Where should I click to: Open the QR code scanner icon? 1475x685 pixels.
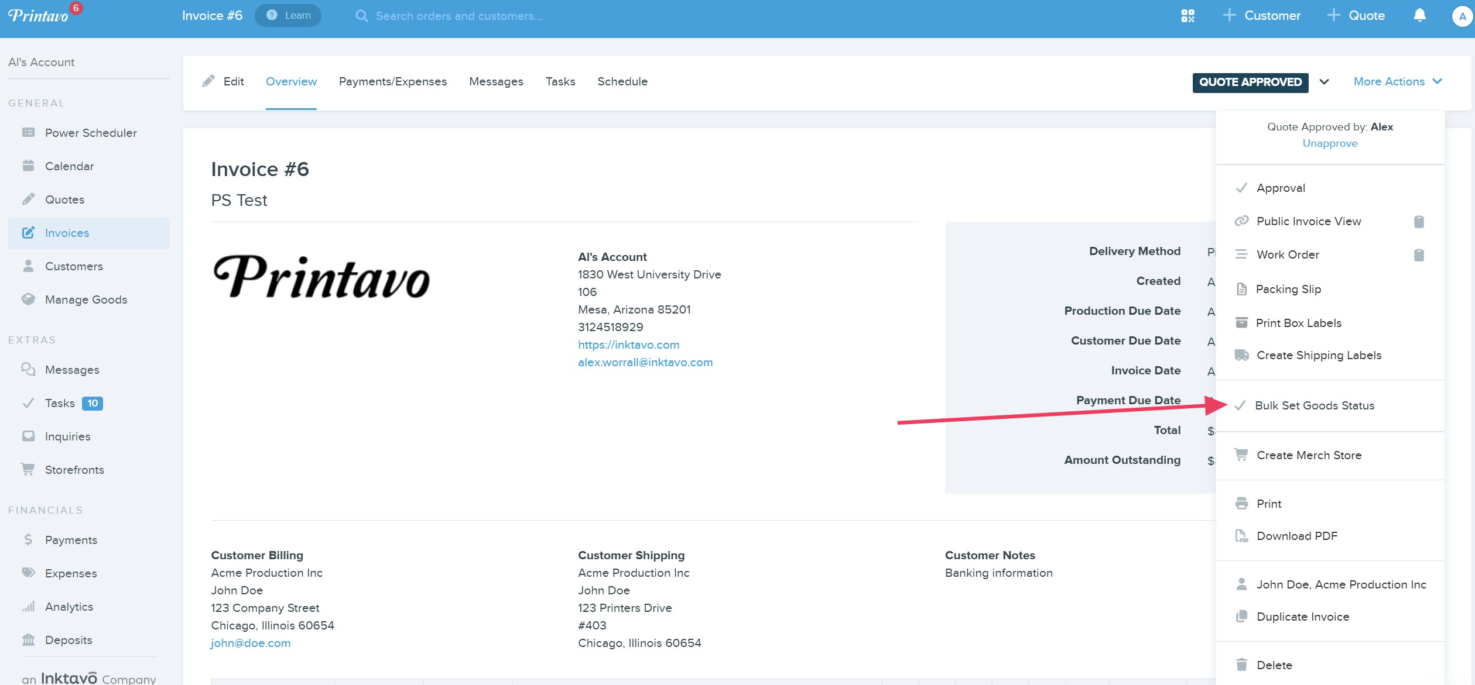(1187, 16)
